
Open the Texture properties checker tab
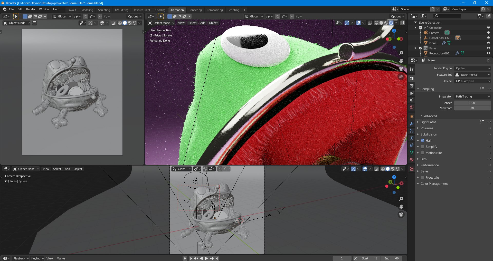[412, 169]
